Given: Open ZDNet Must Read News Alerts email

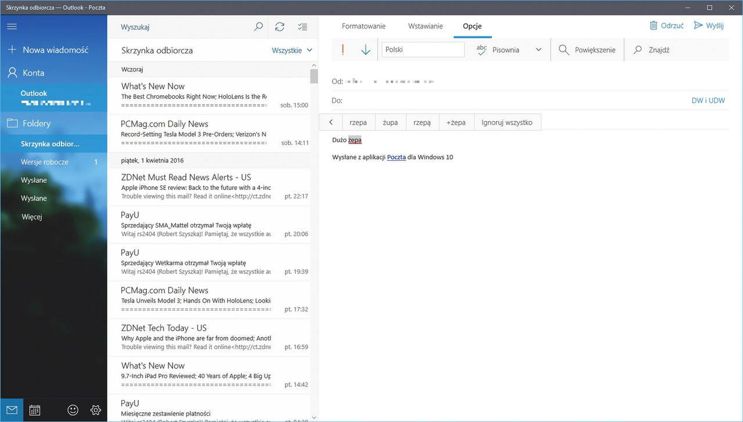Looking at the screenshot, I should 209,186.
